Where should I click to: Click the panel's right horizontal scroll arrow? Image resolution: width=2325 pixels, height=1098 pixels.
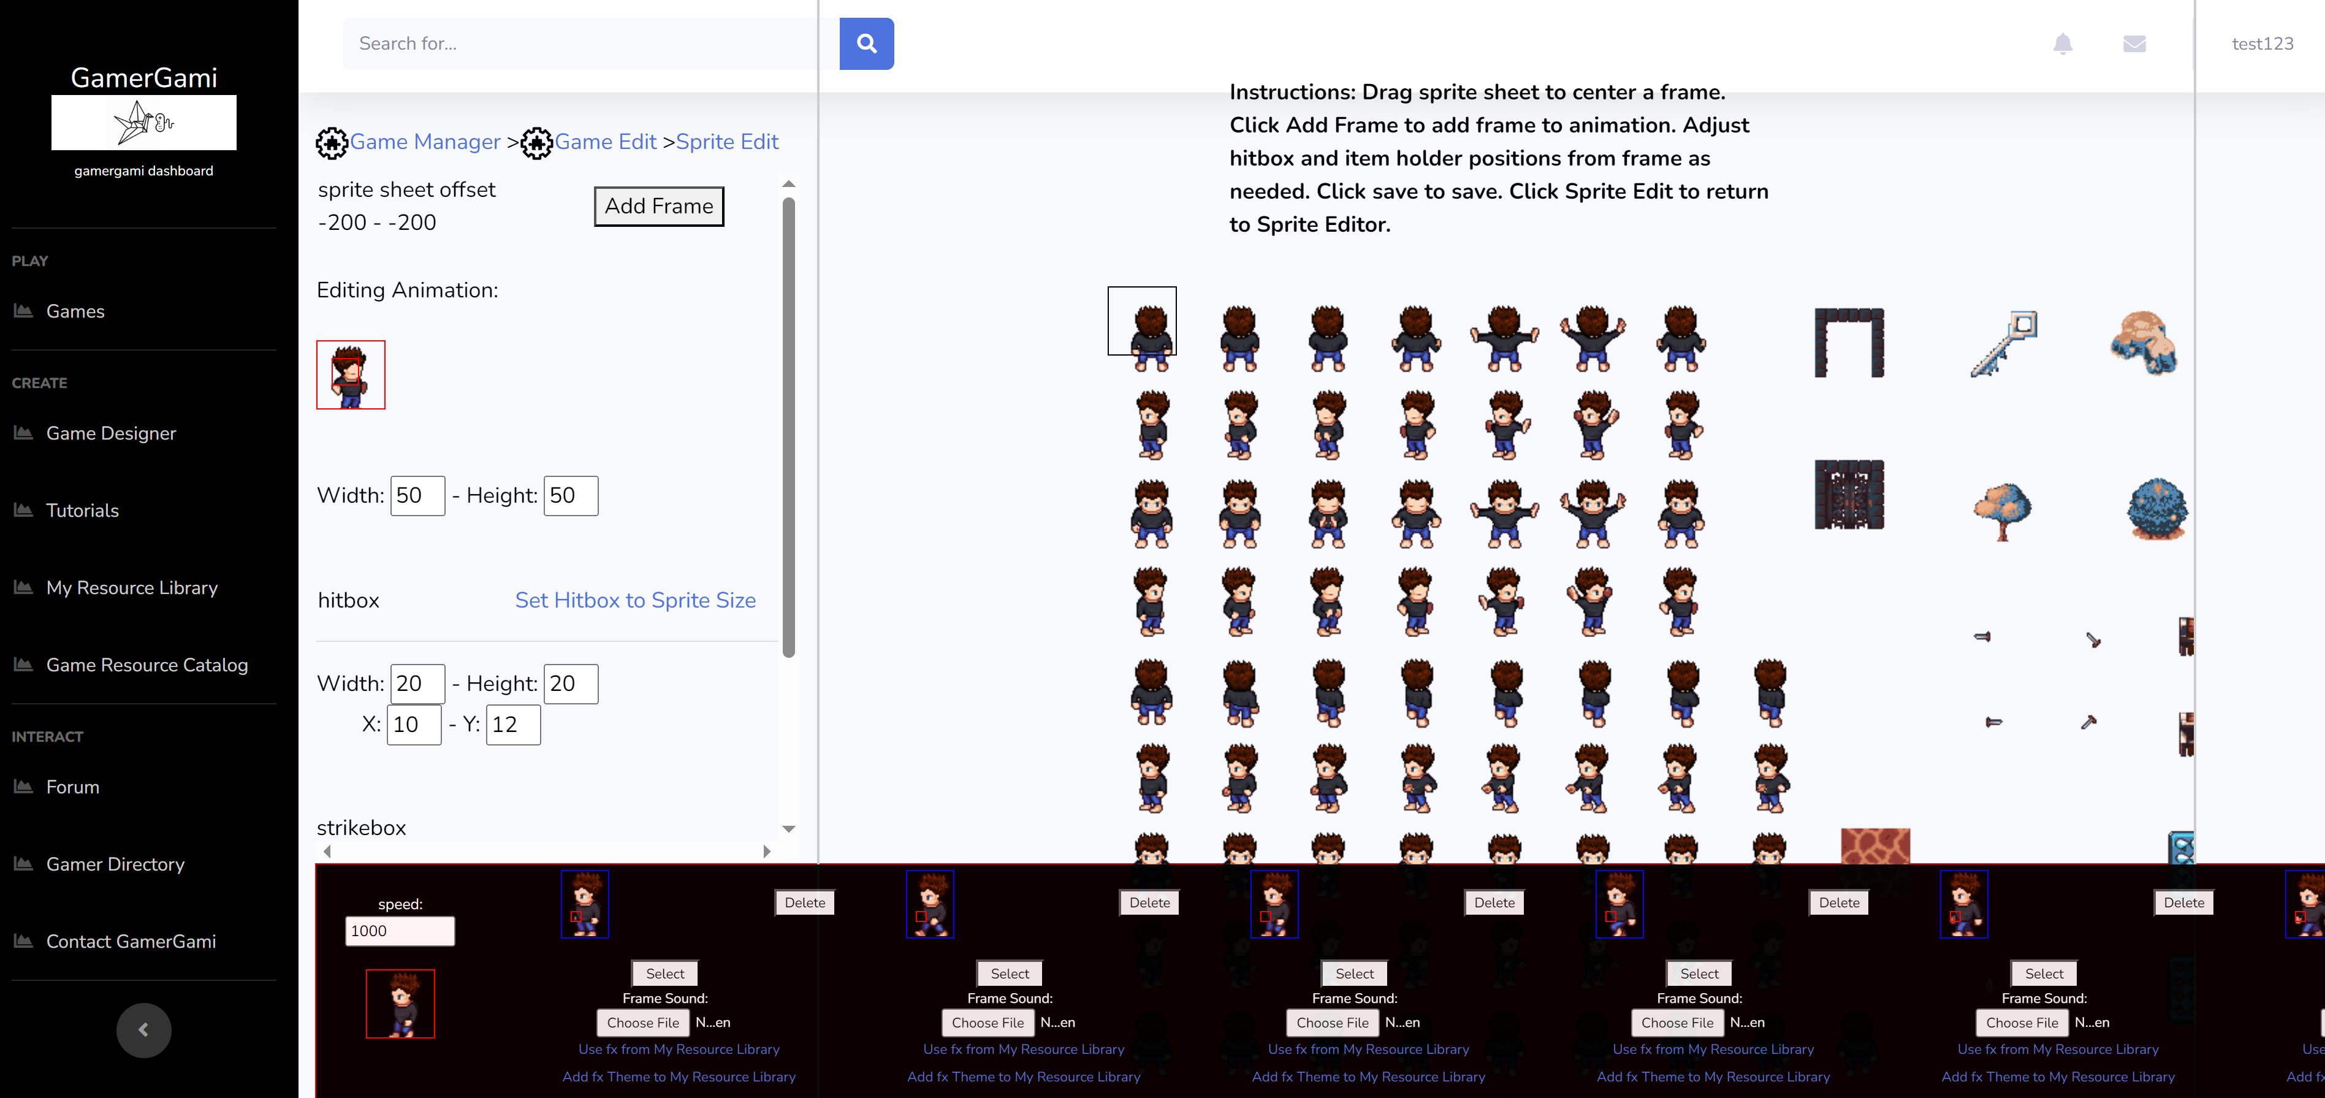(766, 852)
